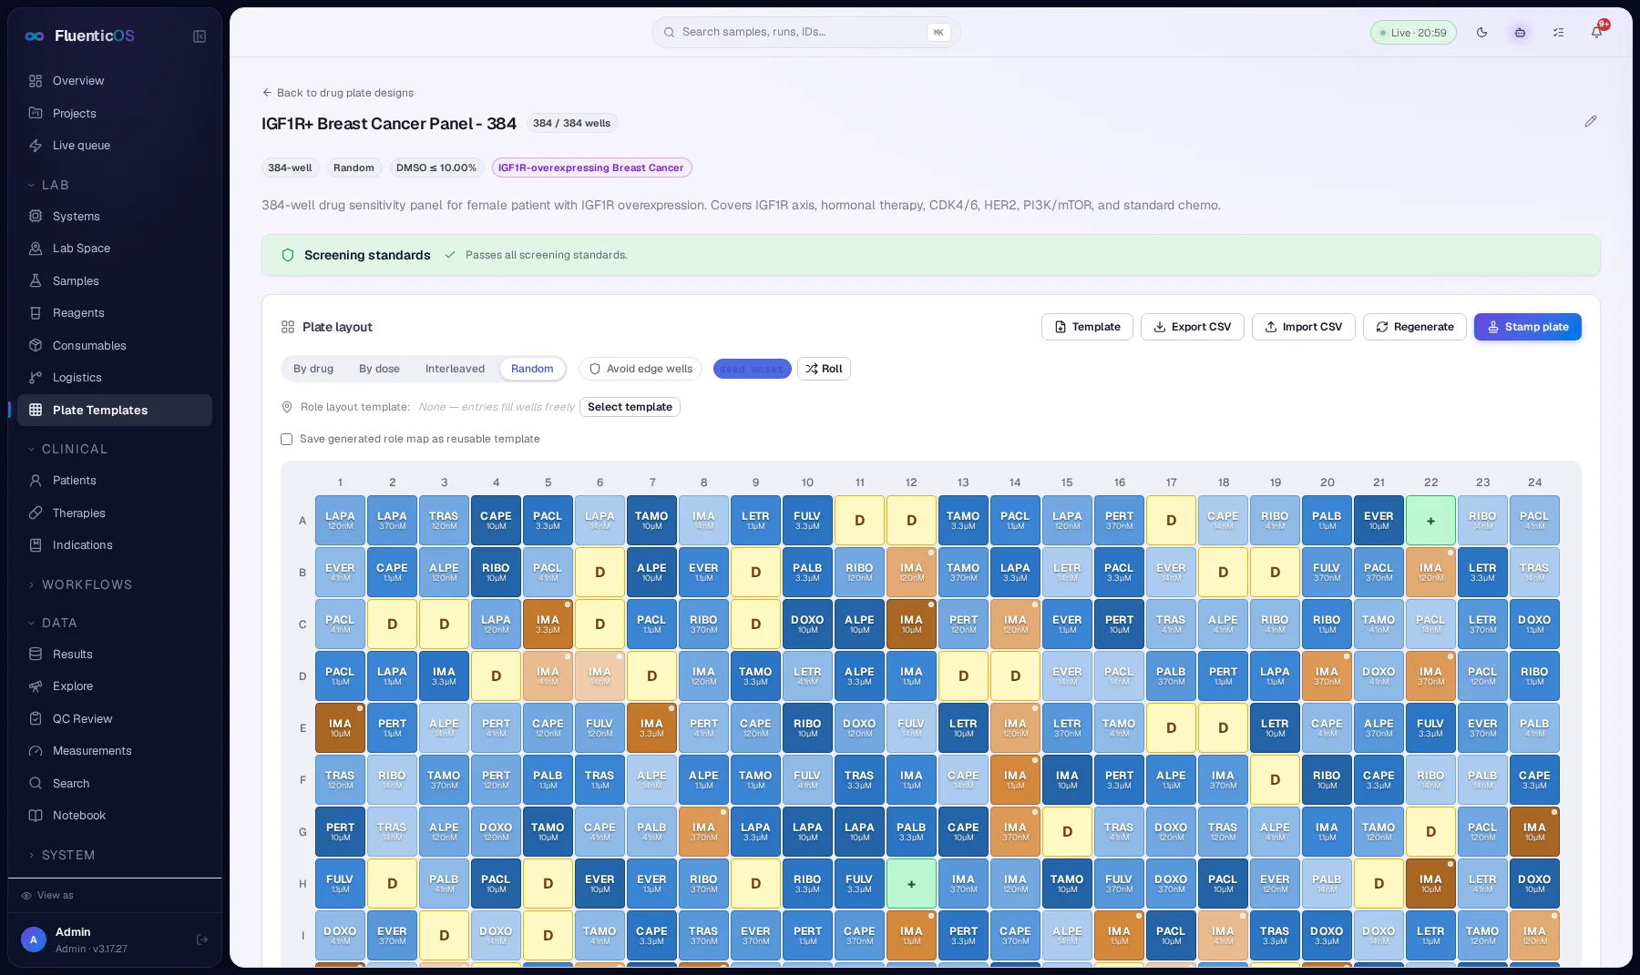Click the shield icon beside Screening standards

(x=288, y=255)
